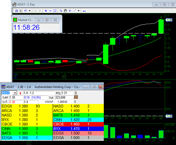The width and height of the screenshot is (176, 145).
Task: Select the crosshair cursor tool
Action: tap(70, 11)
